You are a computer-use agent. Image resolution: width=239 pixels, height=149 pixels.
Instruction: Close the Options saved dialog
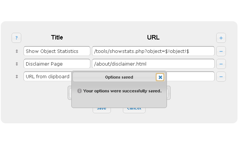pos(160,77)
